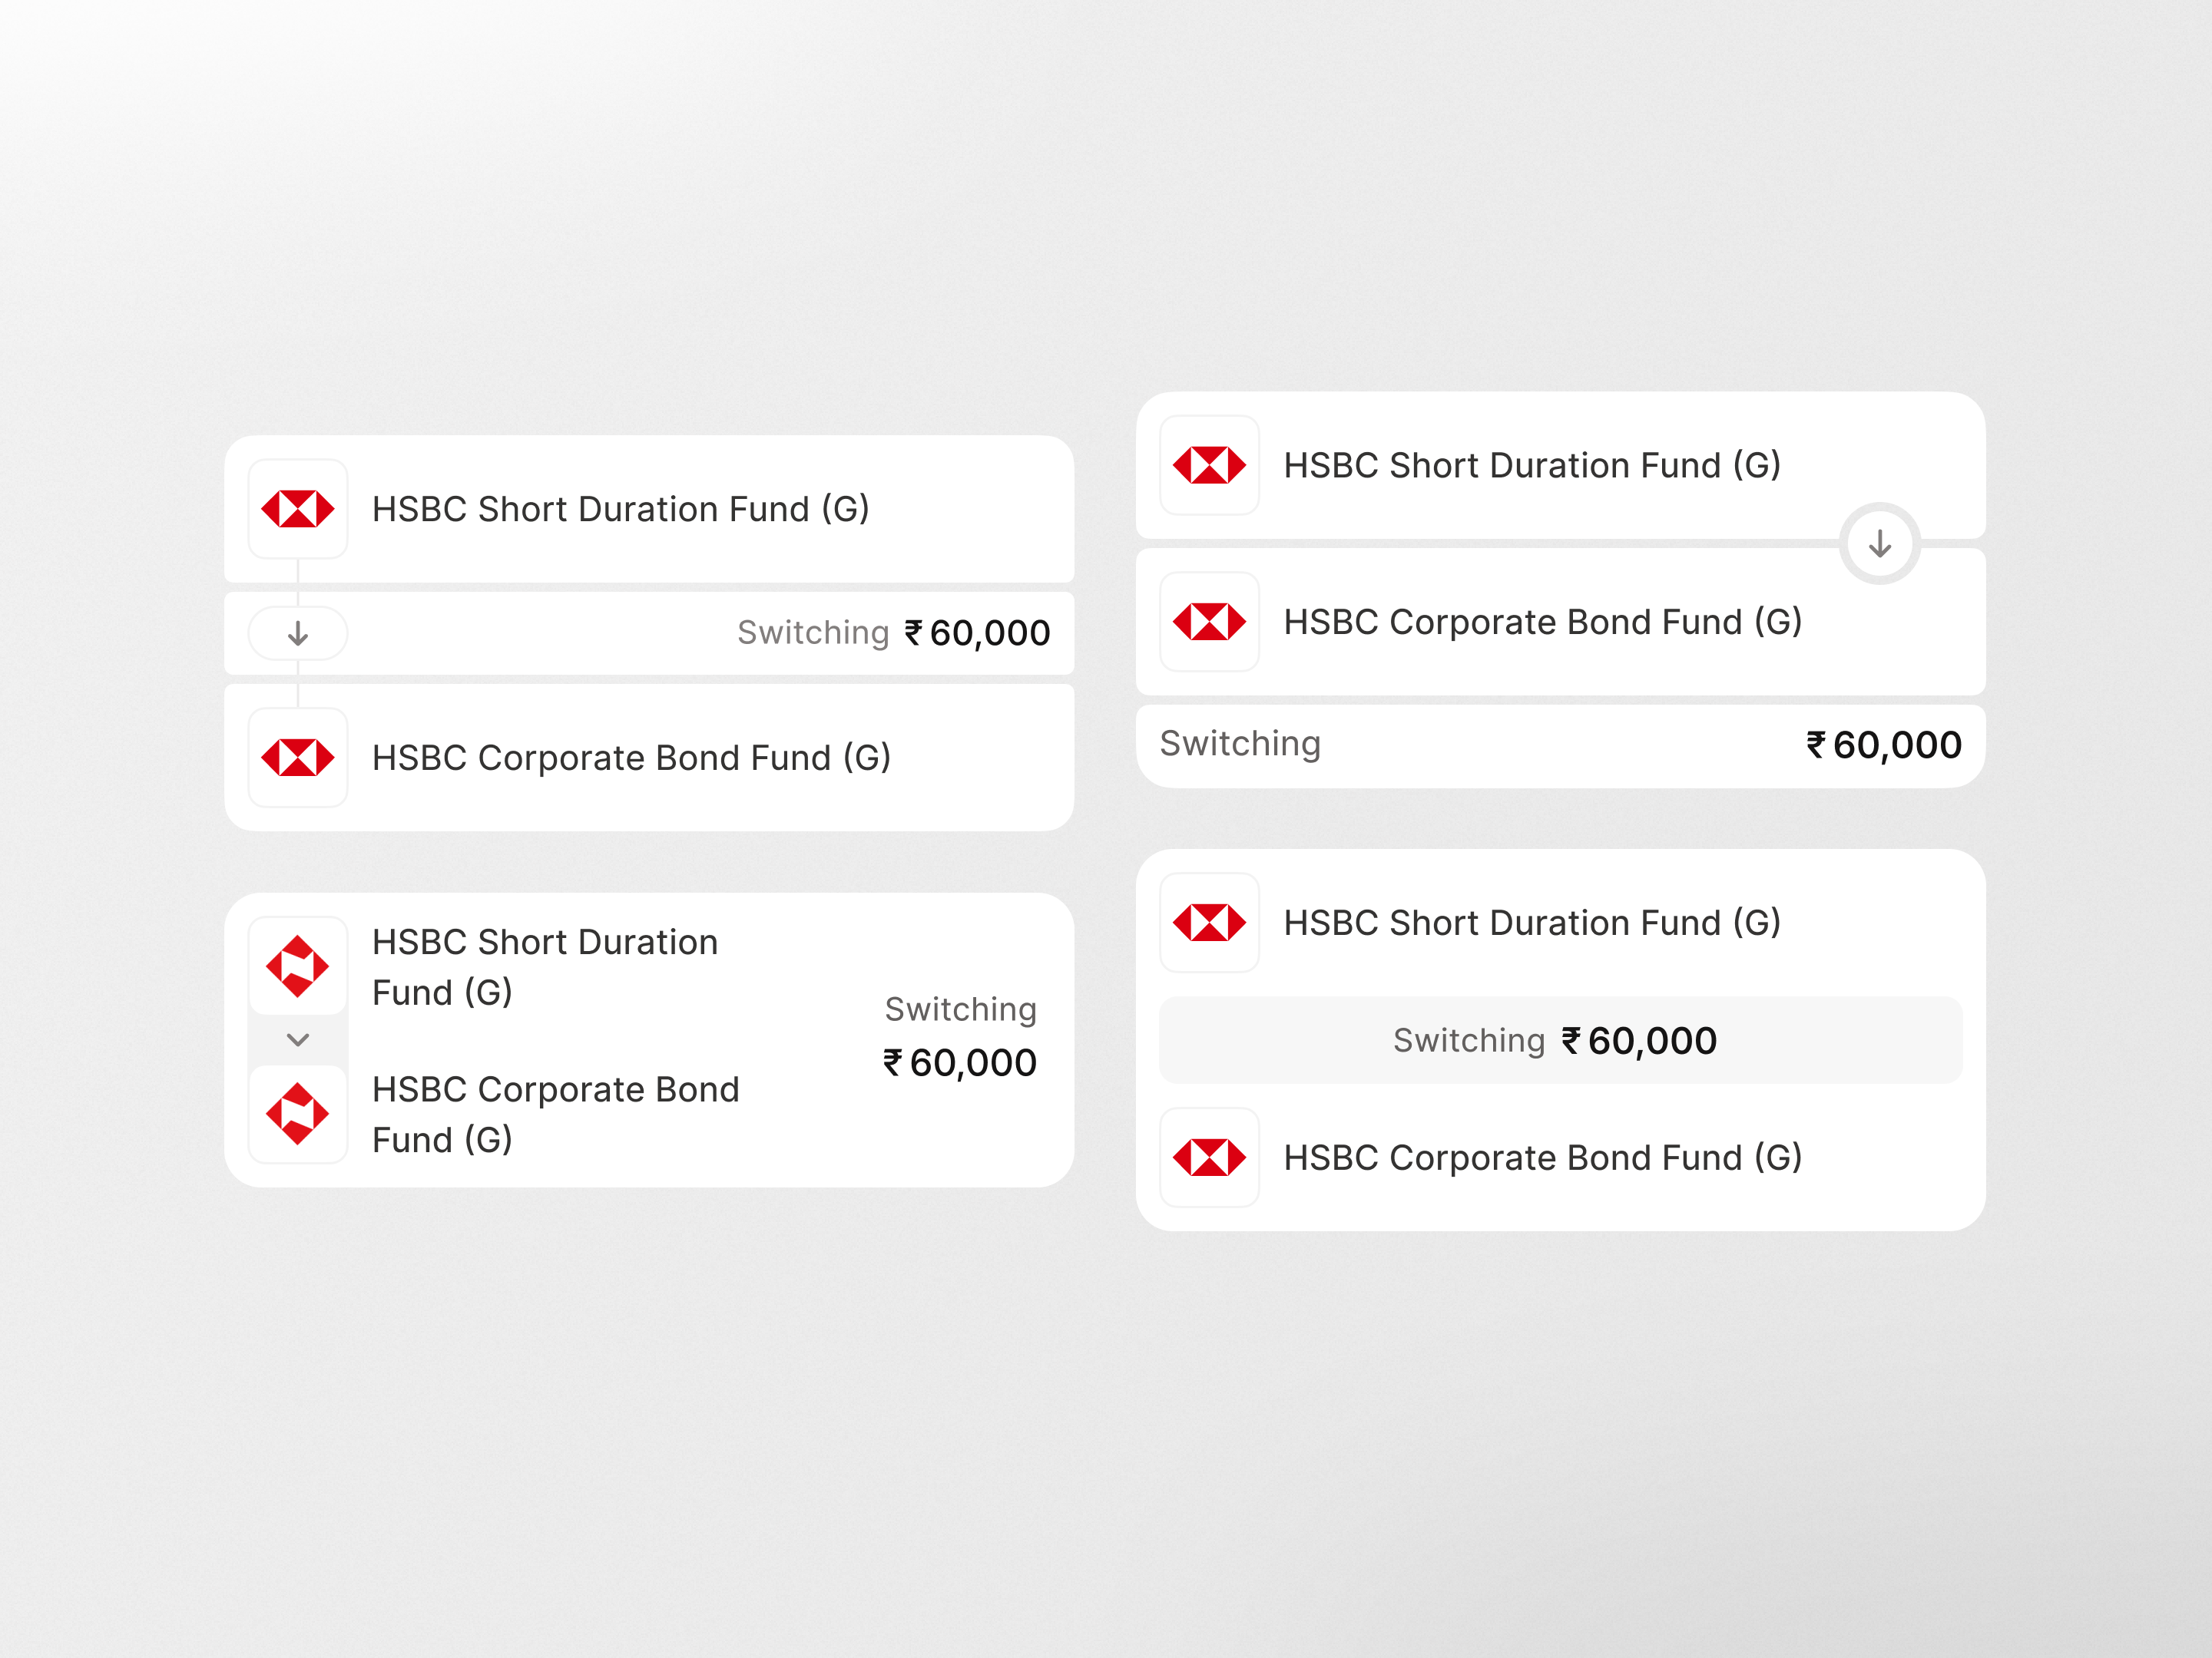Click the down-arrow pill in the top-left card
2212x1658 pixels.
point(298,633)
